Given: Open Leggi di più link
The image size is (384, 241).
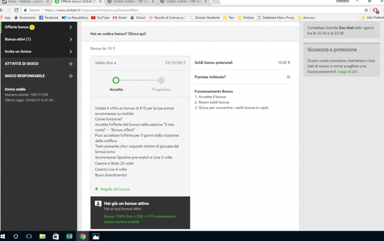Looking at the screenshot, I should (x=347, y=72).
